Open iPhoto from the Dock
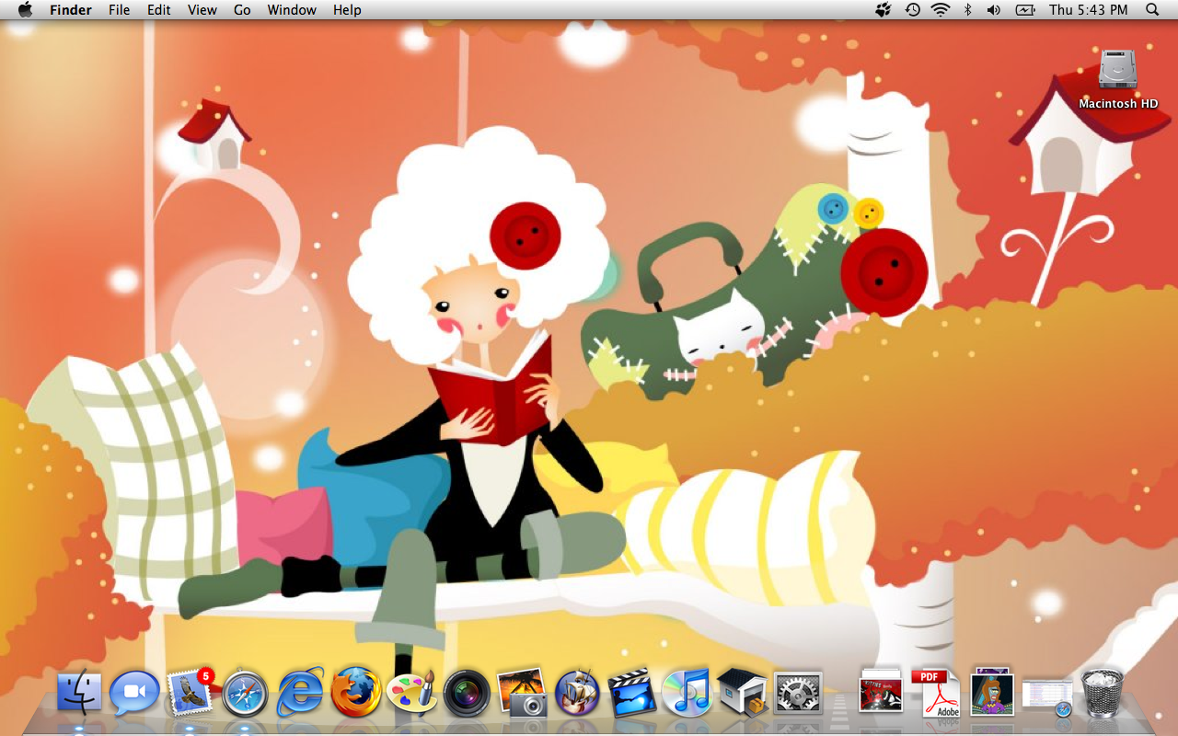The image size is (1178, 736). coord(522,693)
